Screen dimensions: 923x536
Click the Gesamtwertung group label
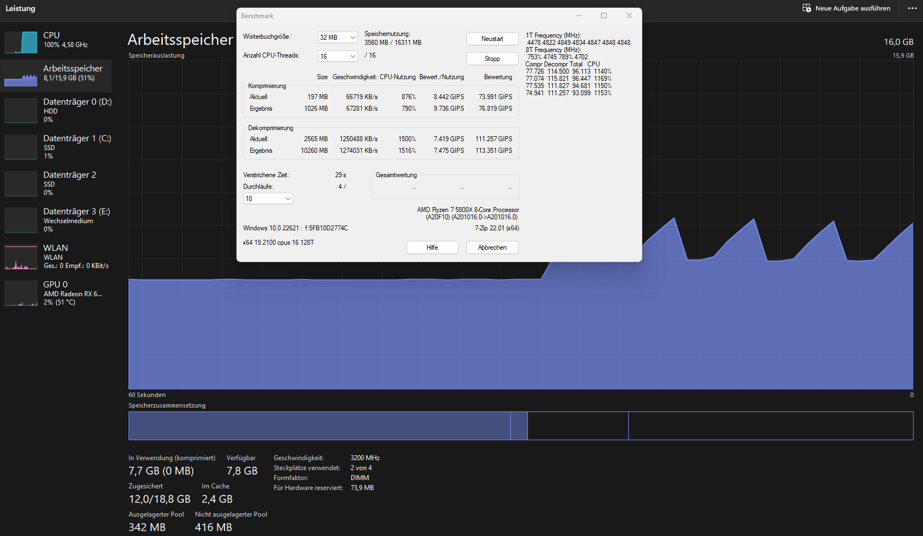[x=396, y=175]
